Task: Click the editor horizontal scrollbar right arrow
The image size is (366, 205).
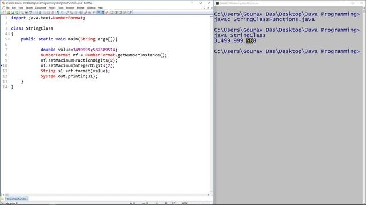Action: point(208,195)
